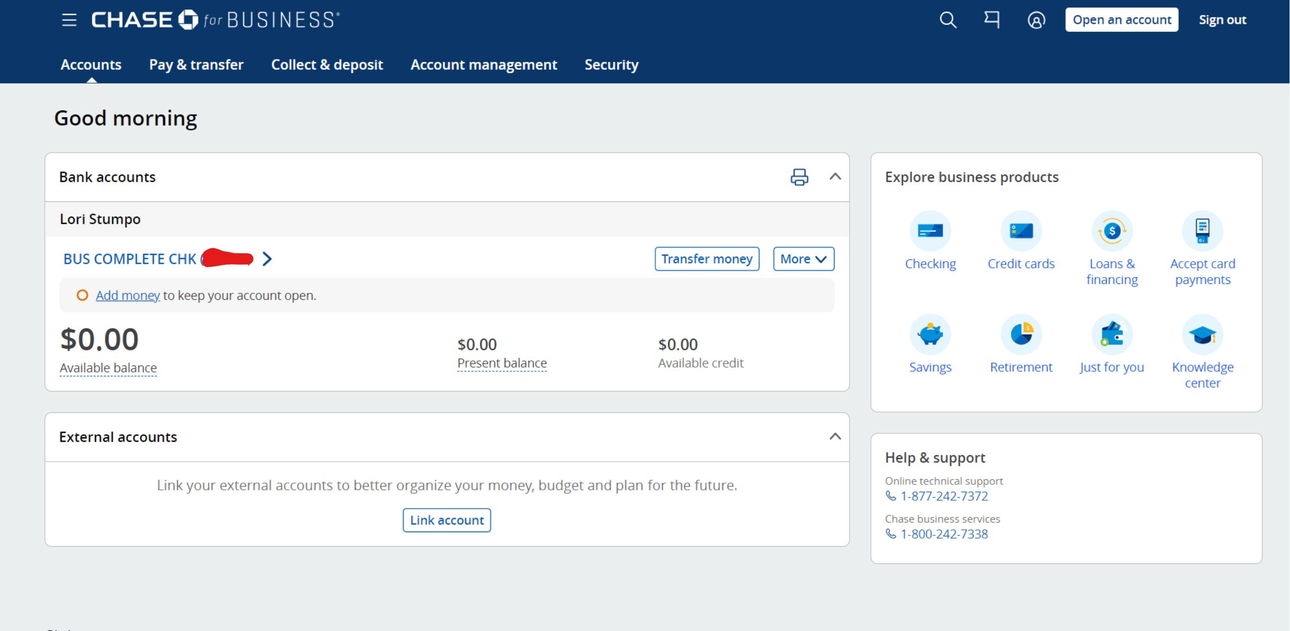Collapse the External accounts section
The image size is (1290, 631).
tap(835, 437)
